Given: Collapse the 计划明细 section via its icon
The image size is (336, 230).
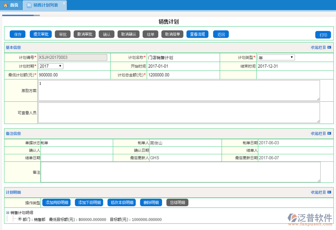Looking at the screenshot, I should click(329, 192).
